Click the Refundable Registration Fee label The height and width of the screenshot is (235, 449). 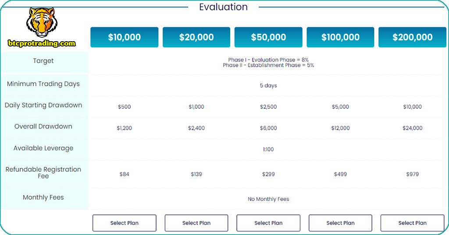[43, 172]
